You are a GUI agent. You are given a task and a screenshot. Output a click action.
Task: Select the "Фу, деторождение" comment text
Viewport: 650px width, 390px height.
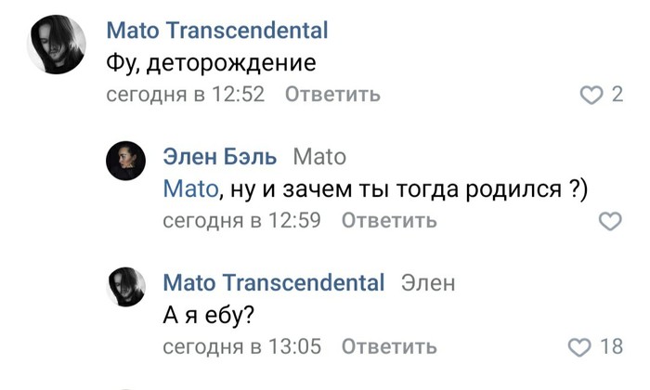point(212,63)
